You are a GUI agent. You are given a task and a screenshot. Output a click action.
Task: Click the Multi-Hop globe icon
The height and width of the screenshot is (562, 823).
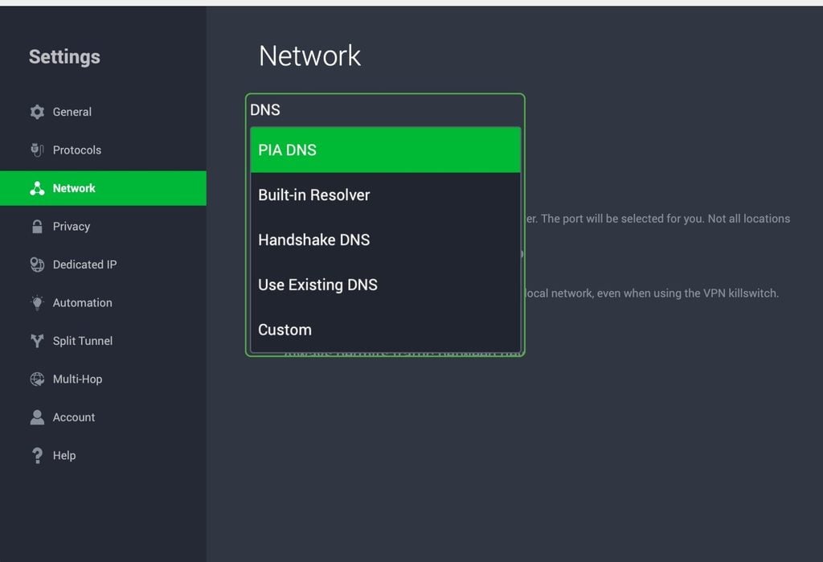37,379
